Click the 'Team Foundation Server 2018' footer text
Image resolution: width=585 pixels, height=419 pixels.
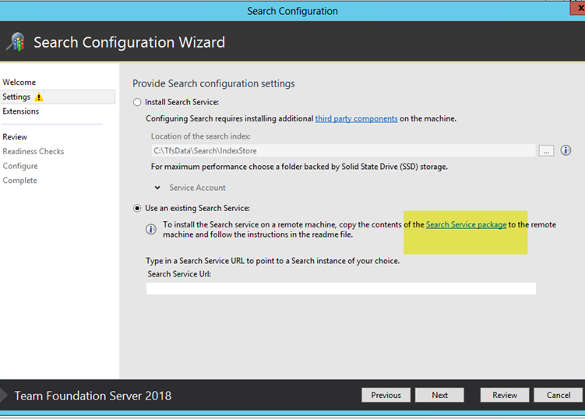[x=93, y=396]
